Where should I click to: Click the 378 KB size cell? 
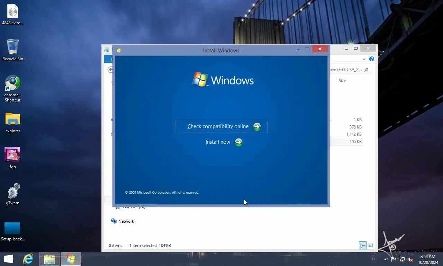click(355, 127)
